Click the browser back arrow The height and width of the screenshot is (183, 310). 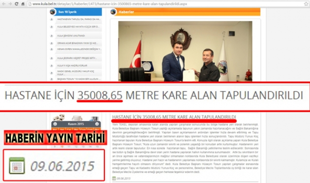click(x=4, y=4)
